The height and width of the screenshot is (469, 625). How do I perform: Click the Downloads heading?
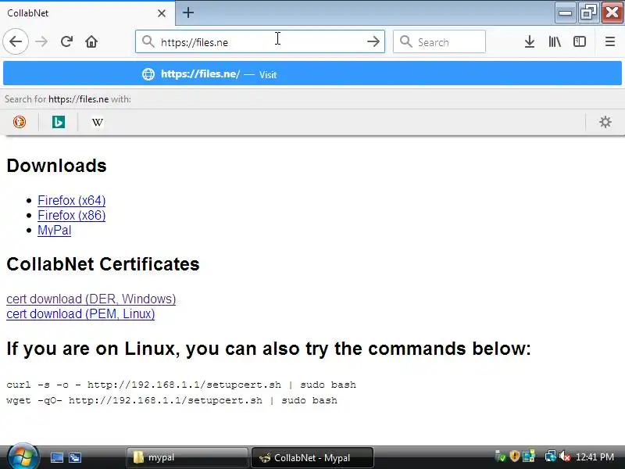point(56,166)
